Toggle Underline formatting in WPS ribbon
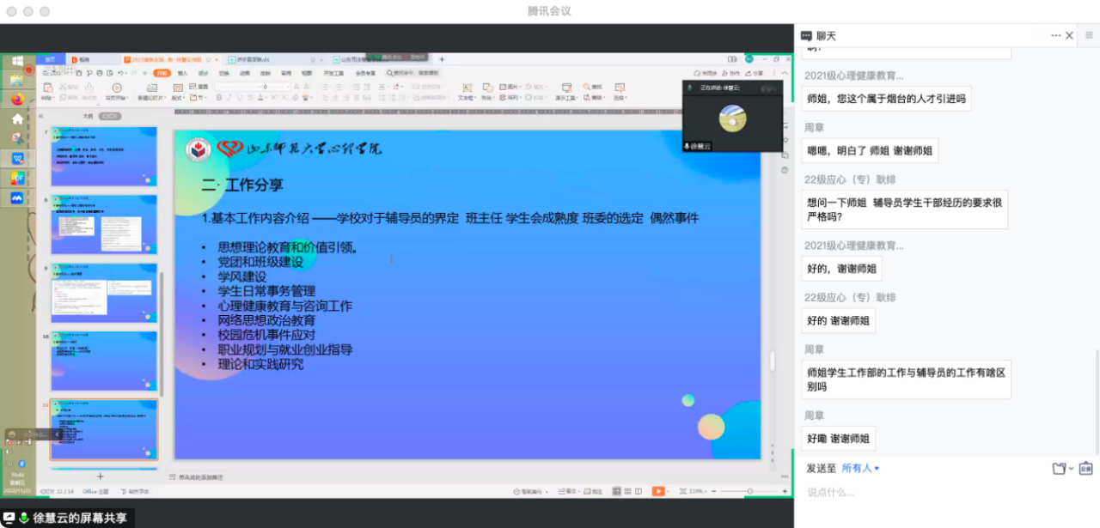This screenshot has width=1100, height=528. click(240, 98)
